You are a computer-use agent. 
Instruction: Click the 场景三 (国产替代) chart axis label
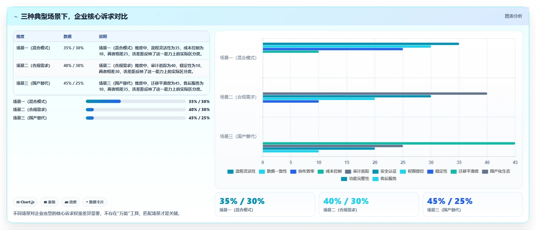(x=238, y=137)
